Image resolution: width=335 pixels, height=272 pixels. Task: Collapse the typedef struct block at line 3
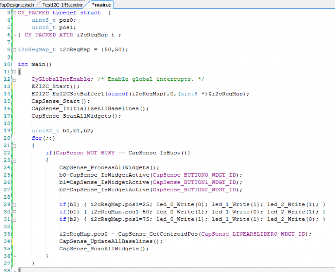(x=14, y=13)
